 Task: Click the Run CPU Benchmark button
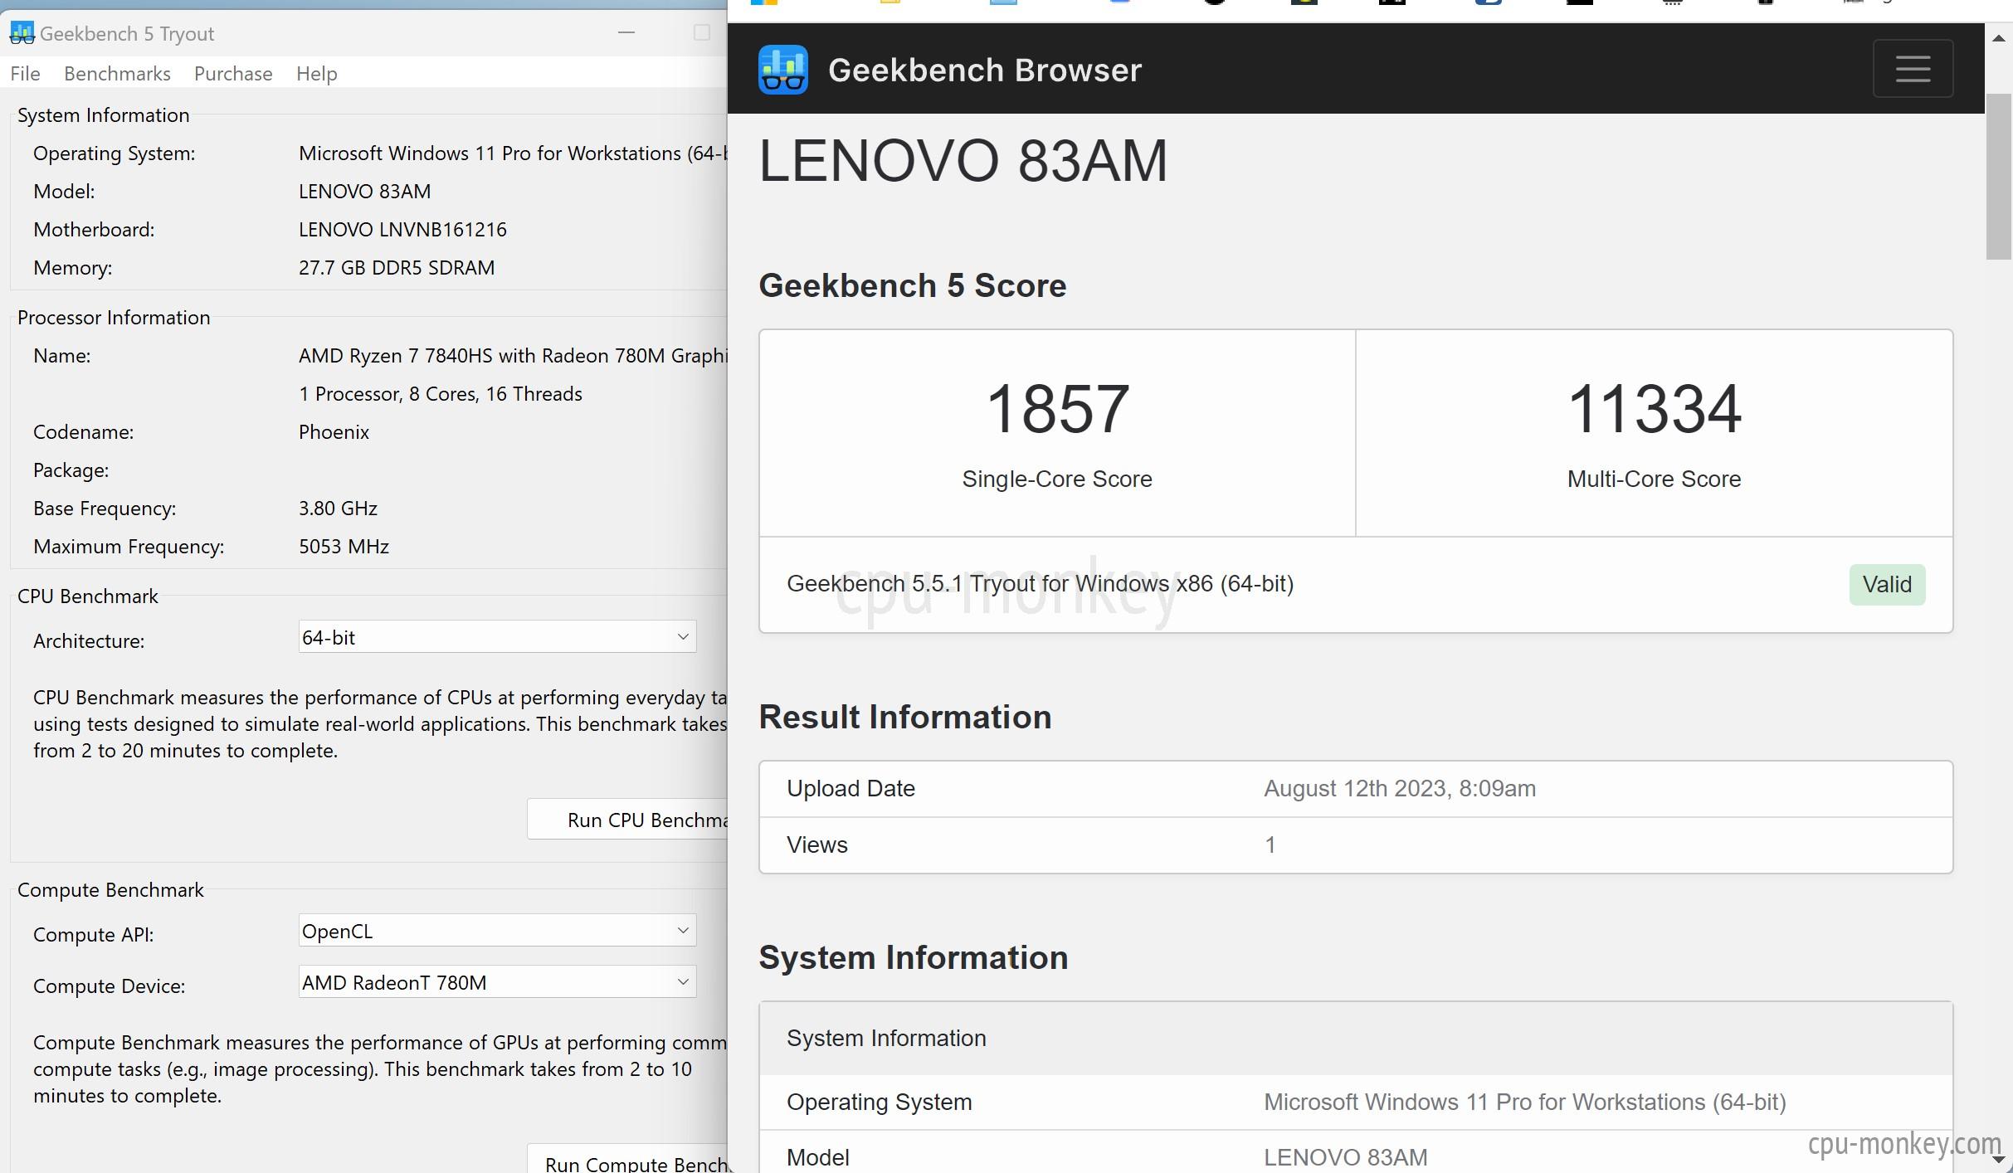(x=631, y=820)
